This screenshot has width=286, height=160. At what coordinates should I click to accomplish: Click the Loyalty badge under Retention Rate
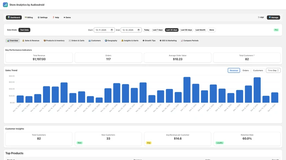point(220,143)
